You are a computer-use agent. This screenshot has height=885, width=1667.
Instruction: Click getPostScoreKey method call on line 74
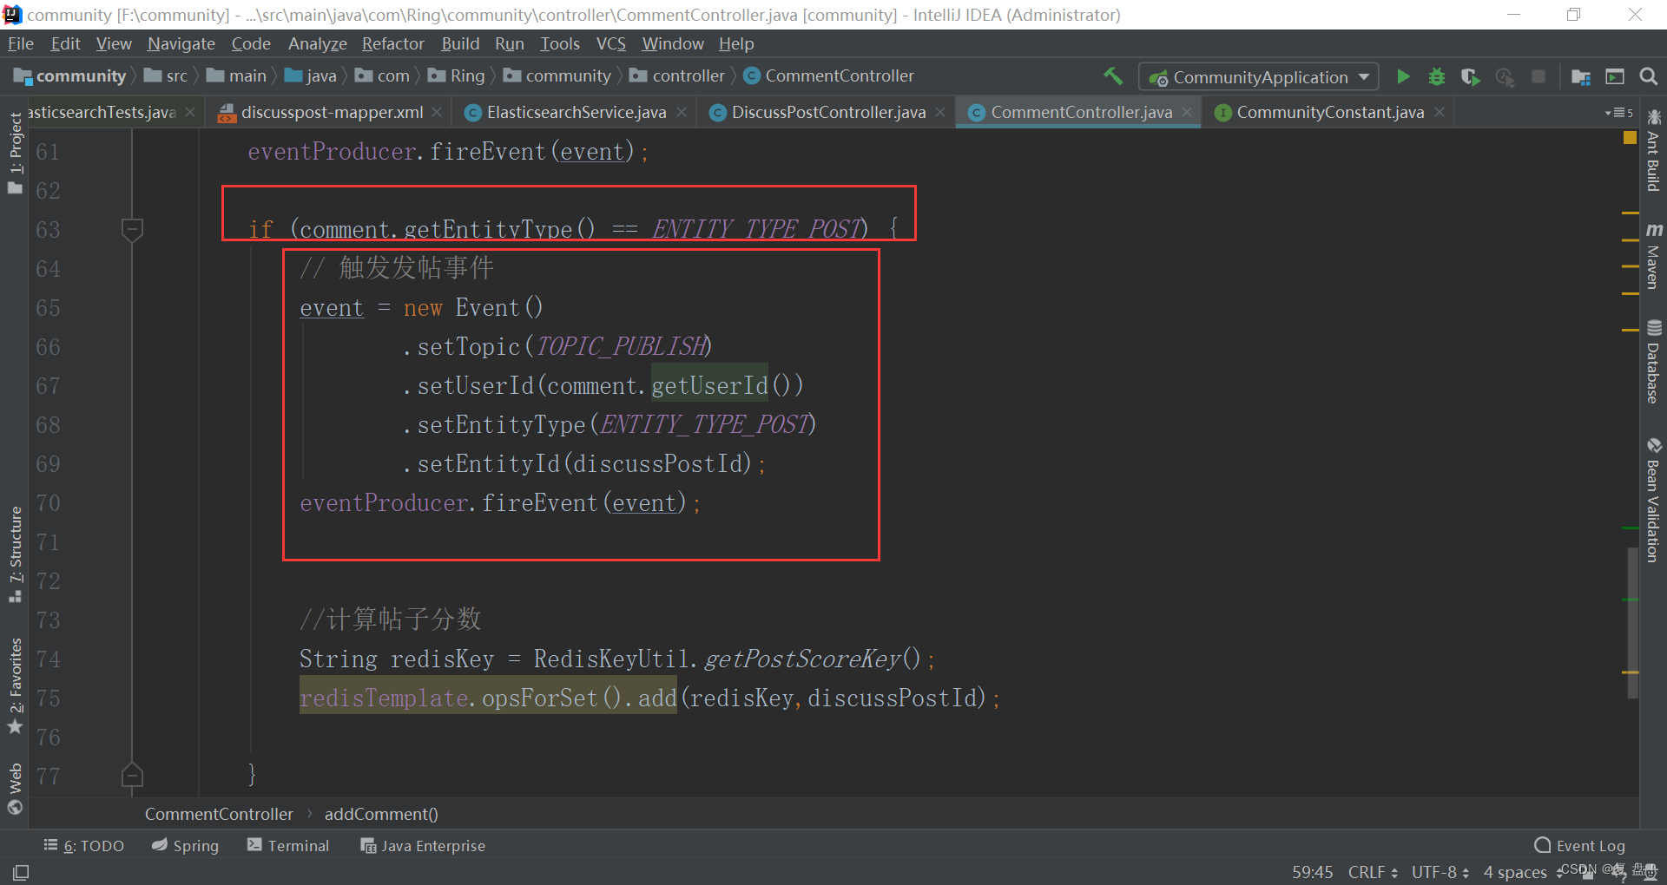801,659
